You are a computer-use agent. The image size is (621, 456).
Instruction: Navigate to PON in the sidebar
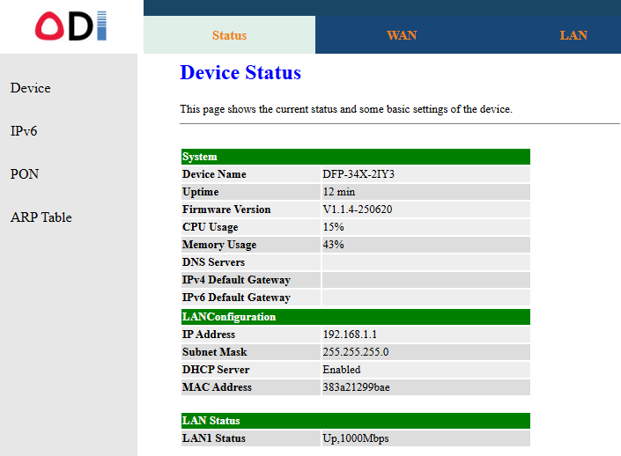coord(25,174)
